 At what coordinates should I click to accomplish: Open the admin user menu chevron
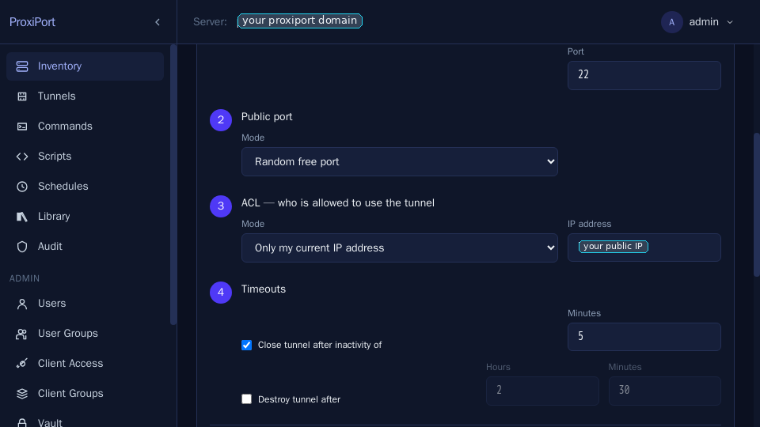coord(730,22)
